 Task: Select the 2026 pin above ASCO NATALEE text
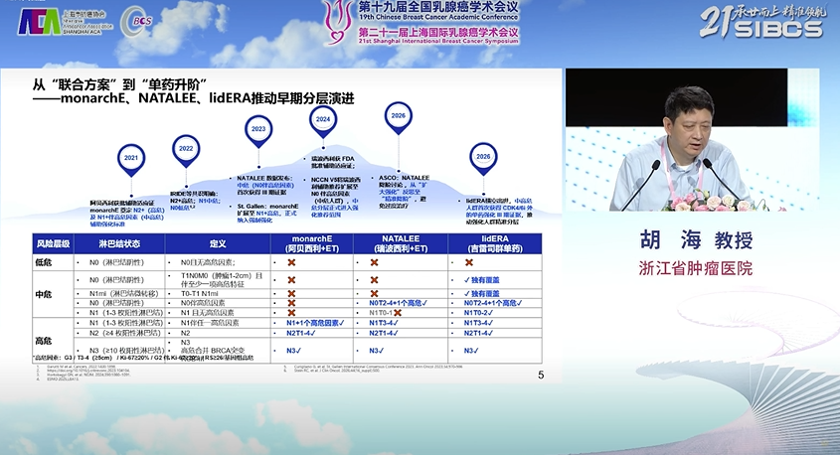[x=399, y=117]
